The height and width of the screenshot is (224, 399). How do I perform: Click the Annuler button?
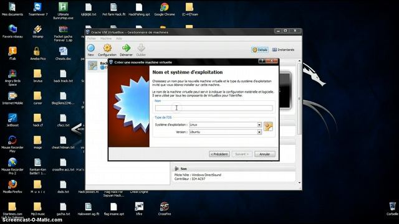coord(264,154)
